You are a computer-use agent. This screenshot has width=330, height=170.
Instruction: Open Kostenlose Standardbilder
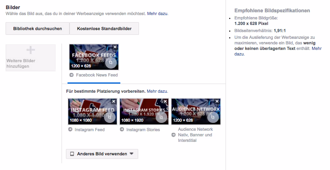click(104, 29)
